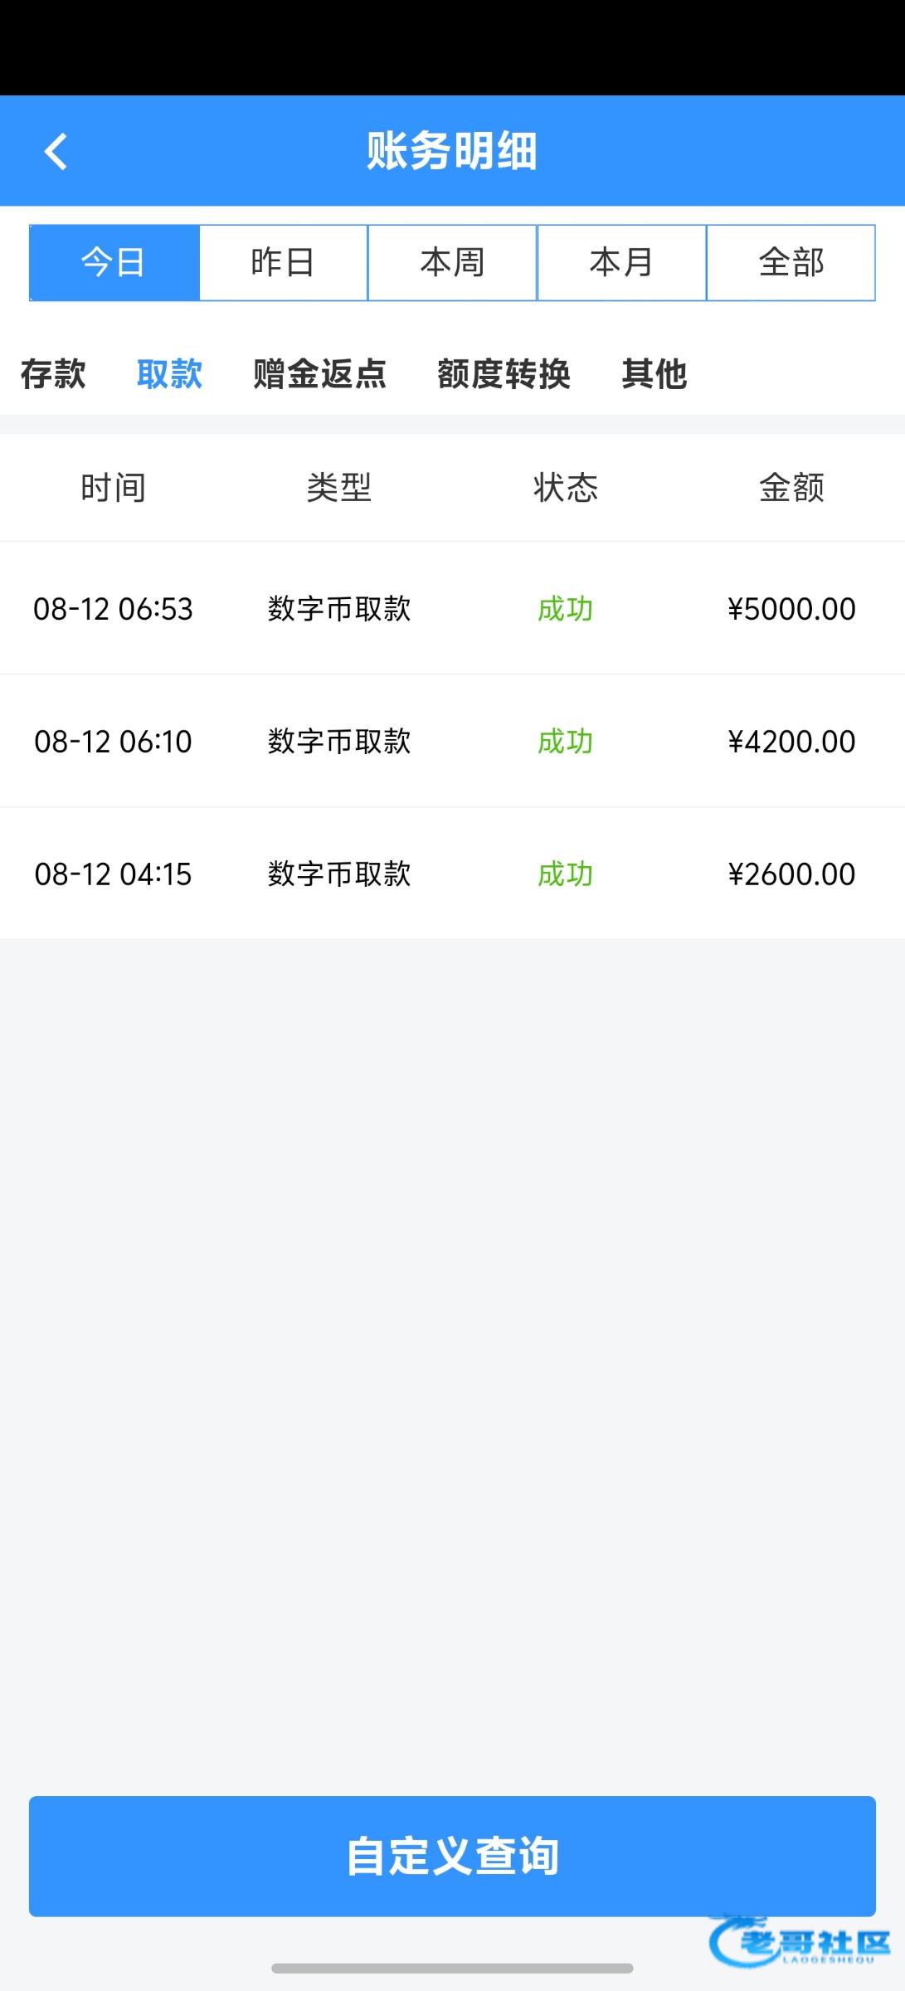Show 本周 transactions

tap(453, 262)
